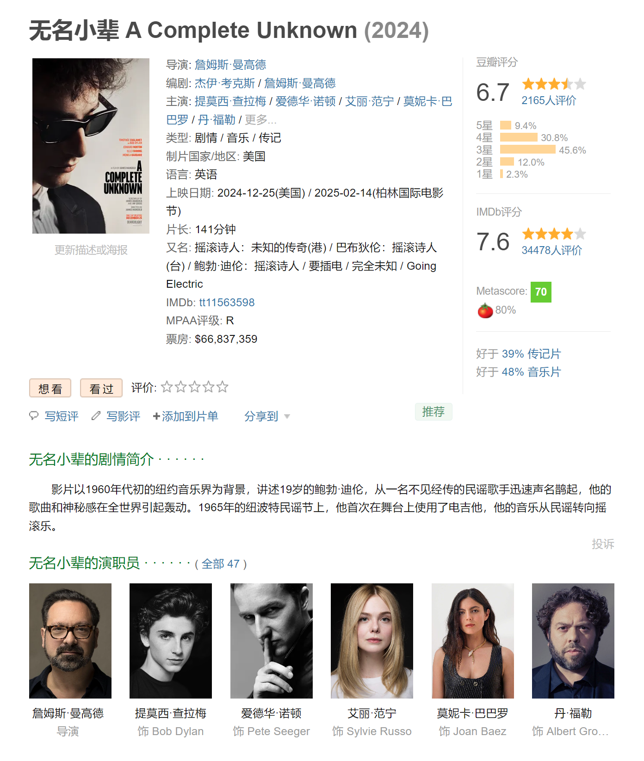The width and height of the screenshot is (644, 761).
Task: Click the green 推荐 button
Action: click(x=433, y=412)
